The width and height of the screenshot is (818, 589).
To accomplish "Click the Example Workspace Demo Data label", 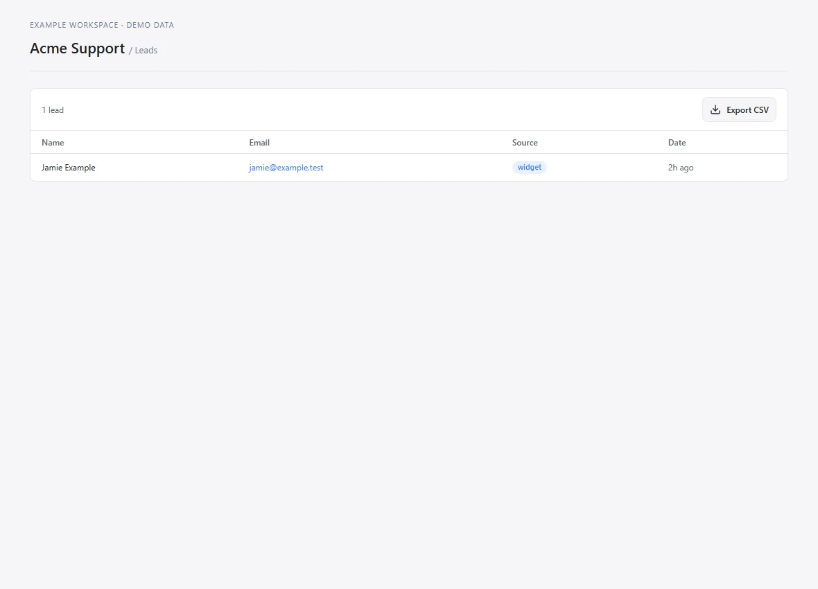I will point(102,25).
